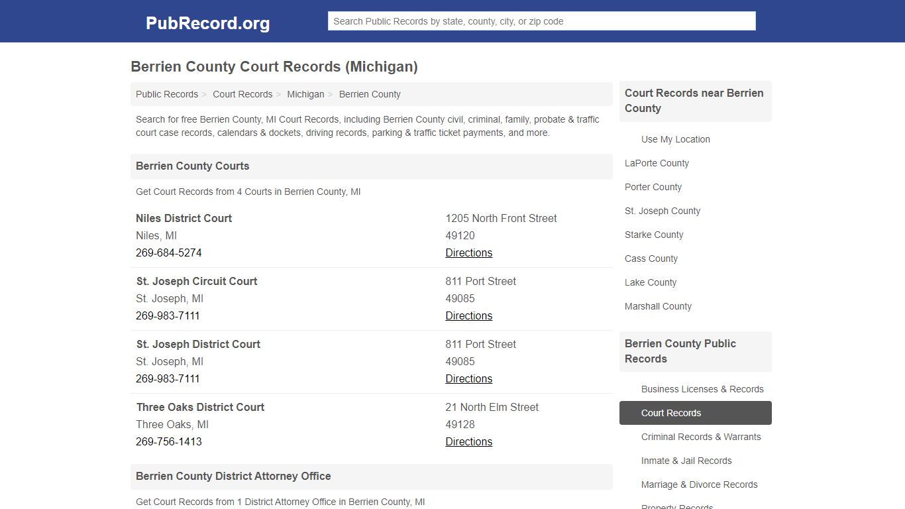Focus the Search Public Records input field
Screen dimensions: 905x509
(541, 21)
